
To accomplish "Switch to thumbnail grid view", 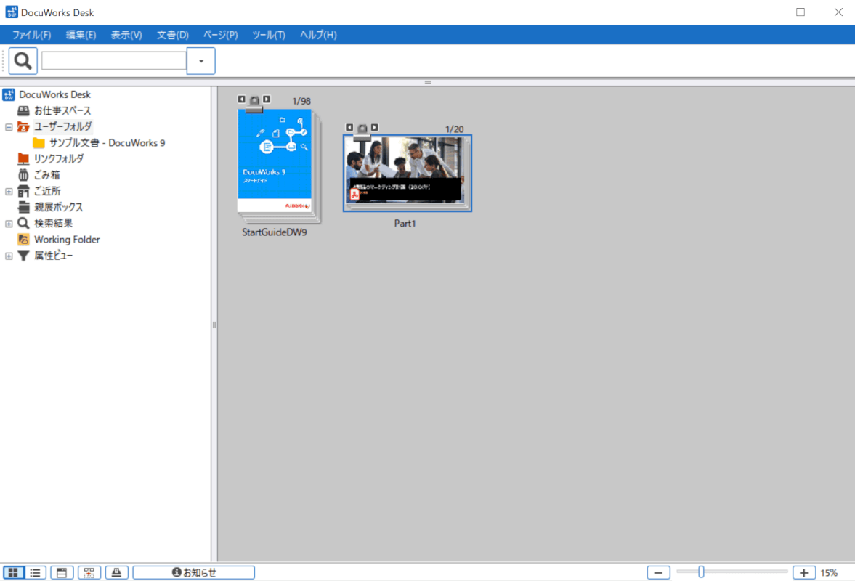I will click(x=14, y=572).
